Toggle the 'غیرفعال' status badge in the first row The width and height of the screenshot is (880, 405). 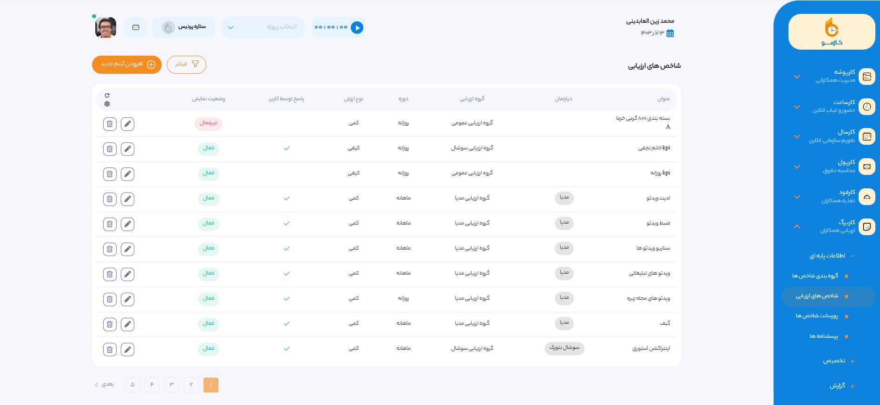point(208,123)
